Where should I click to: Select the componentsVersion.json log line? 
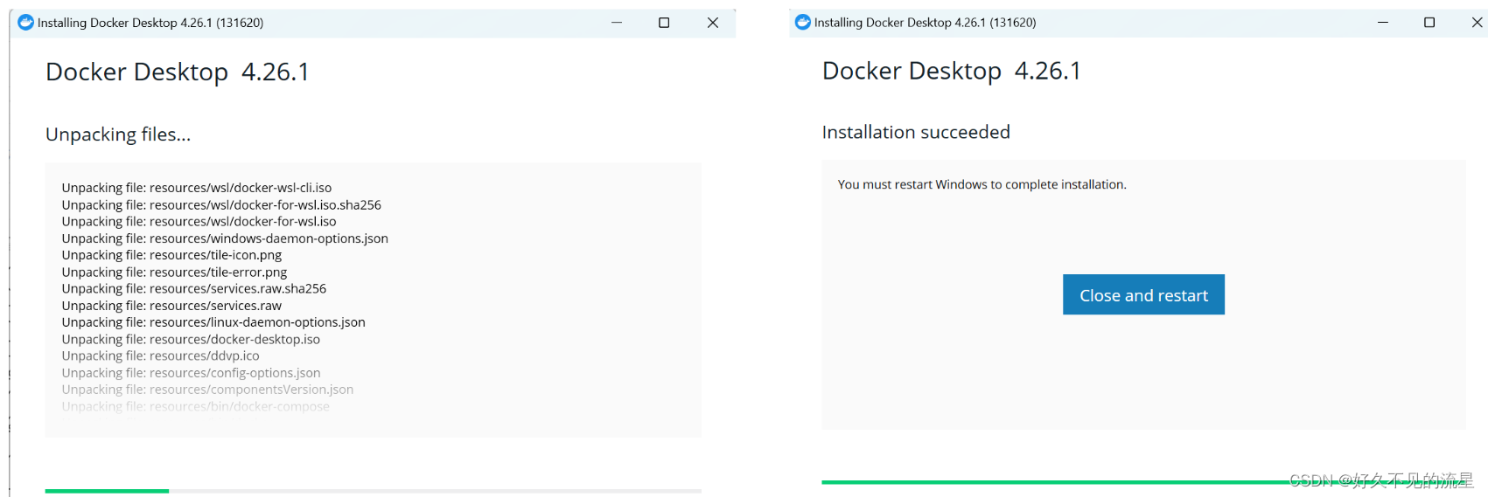click(x=207, y=390)
